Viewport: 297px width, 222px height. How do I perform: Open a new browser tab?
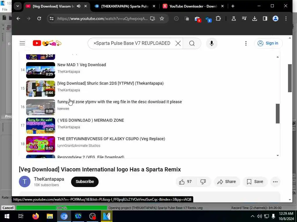(x=233, y=6)
